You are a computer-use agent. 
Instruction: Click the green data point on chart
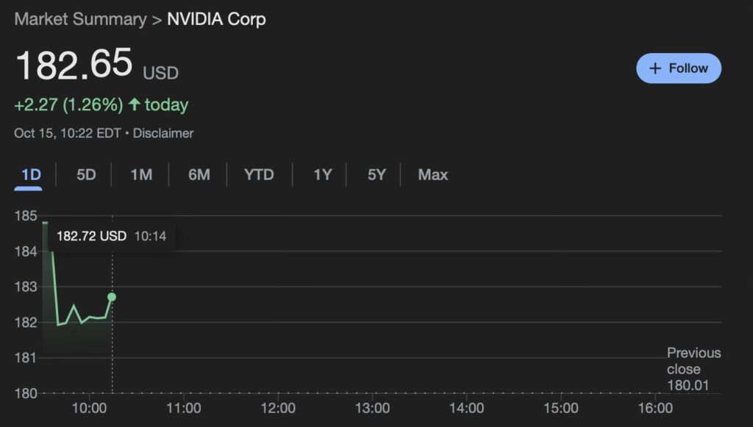112,297
